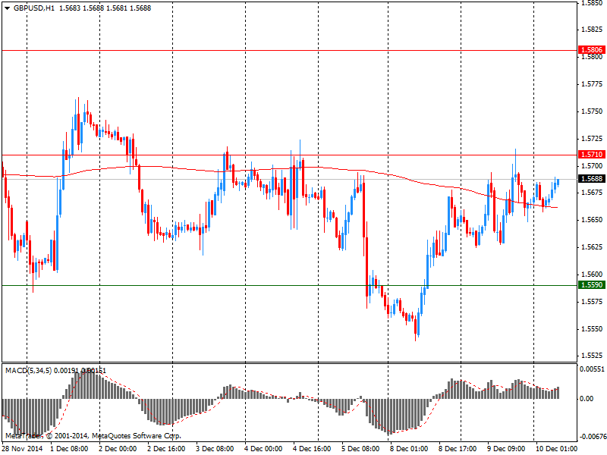Image resolution: width=607 pixels, height=455 pixels.
Task: Select the 1.5825 price scale value
Action: (593, 30)
